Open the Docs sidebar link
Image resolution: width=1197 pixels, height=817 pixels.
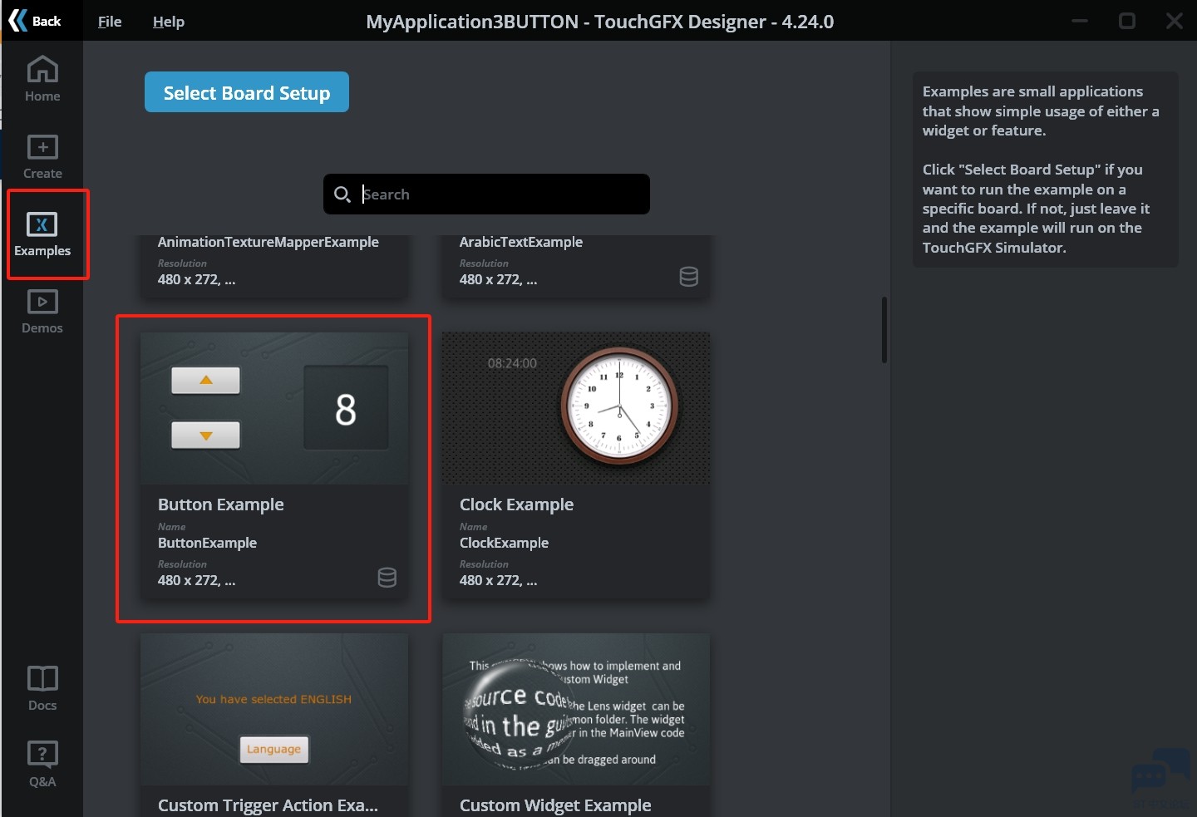pos(42,689)
